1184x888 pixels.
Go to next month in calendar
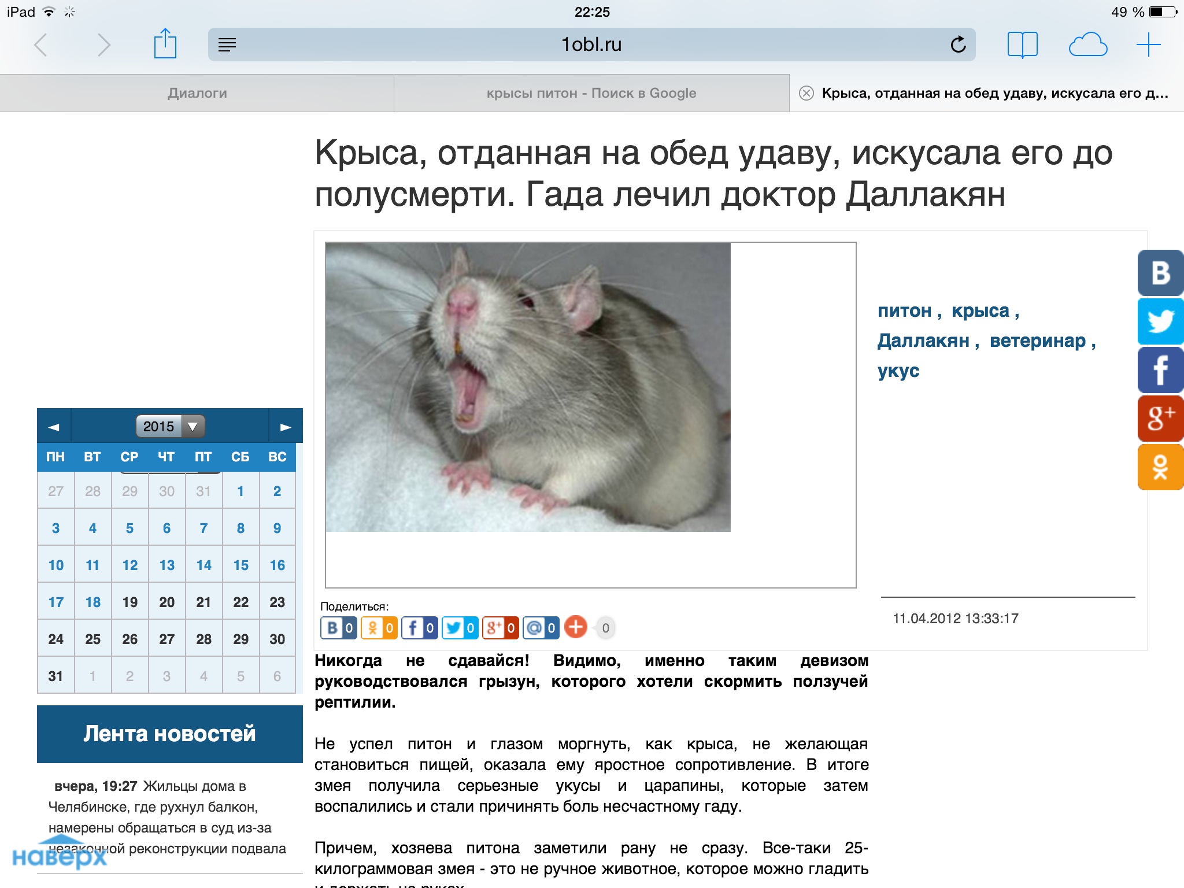point(286,427)
